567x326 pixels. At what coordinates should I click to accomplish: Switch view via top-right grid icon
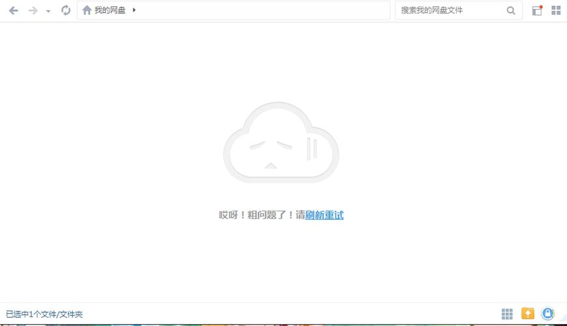pyautogui.click(x=556, y=10)
